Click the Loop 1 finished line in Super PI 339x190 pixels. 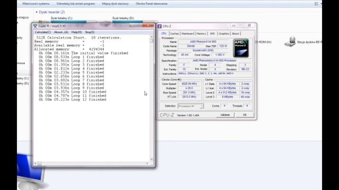(72, 57)
